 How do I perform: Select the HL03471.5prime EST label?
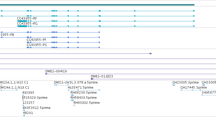pyautogui.click(x=80, y=88)
